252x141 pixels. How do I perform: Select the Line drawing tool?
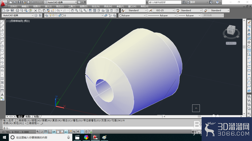pos(2,22)
